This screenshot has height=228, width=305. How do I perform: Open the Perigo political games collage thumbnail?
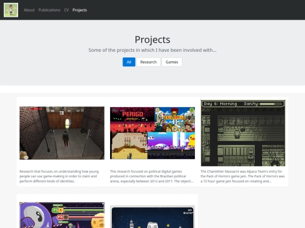coord(152,133)
